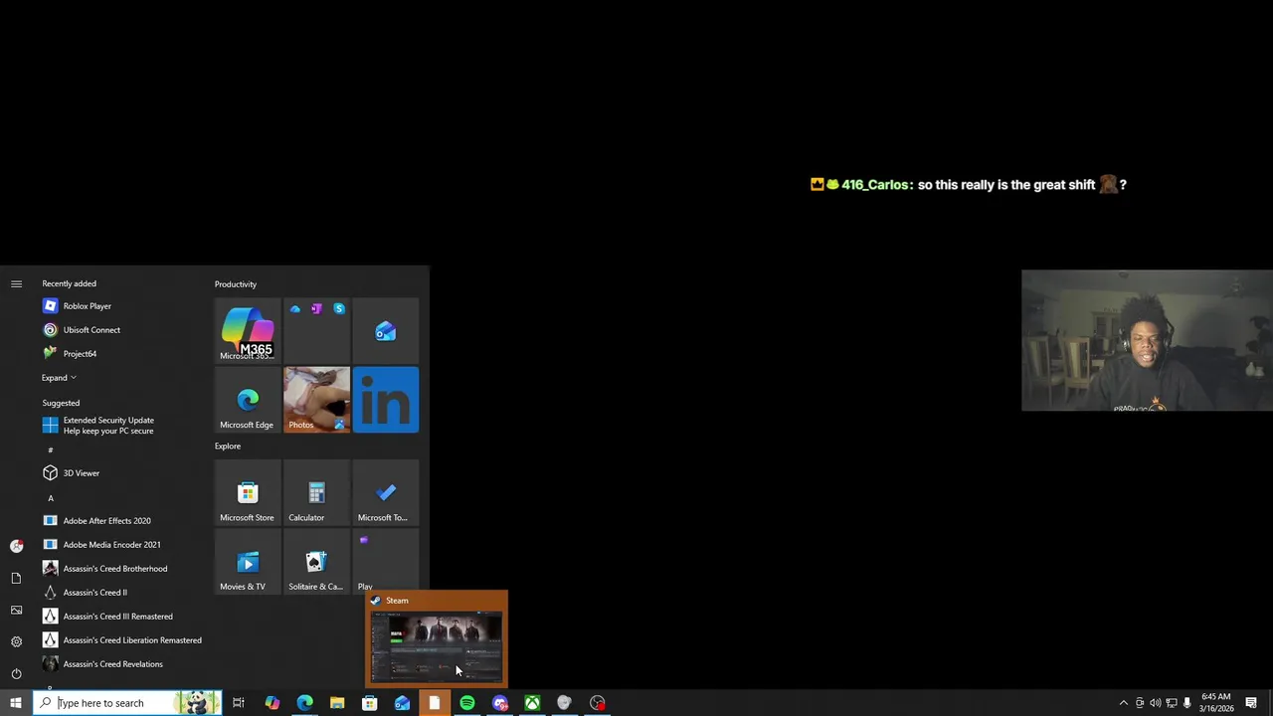This screenshot has width=1273, height=716.
Task: Open Spotify from the taskbar
Action: tap(466, 703)
